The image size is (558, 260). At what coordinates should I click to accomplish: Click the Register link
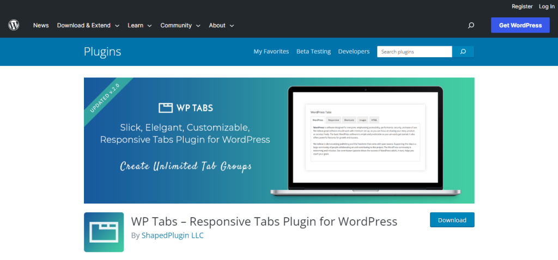pyautogui.click(x=522, y=7)
